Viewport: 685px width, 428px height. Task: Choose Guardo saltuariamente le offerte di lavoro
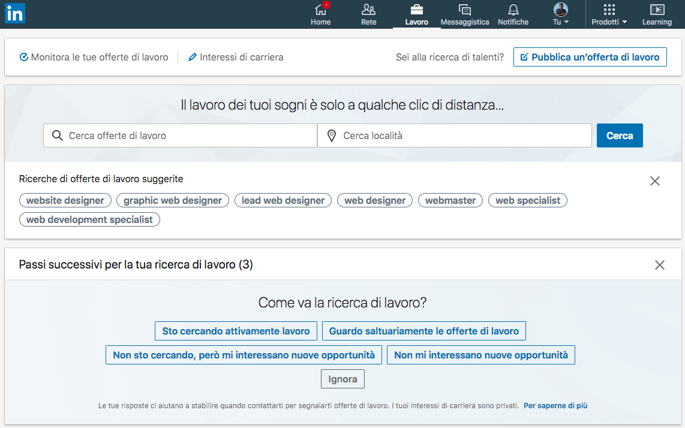coord(423,331)
